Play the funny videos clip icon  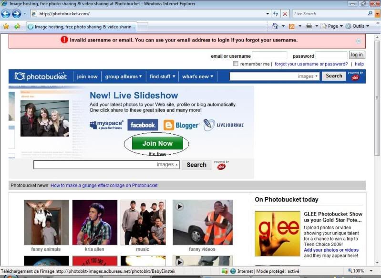[x=180, y=207]
